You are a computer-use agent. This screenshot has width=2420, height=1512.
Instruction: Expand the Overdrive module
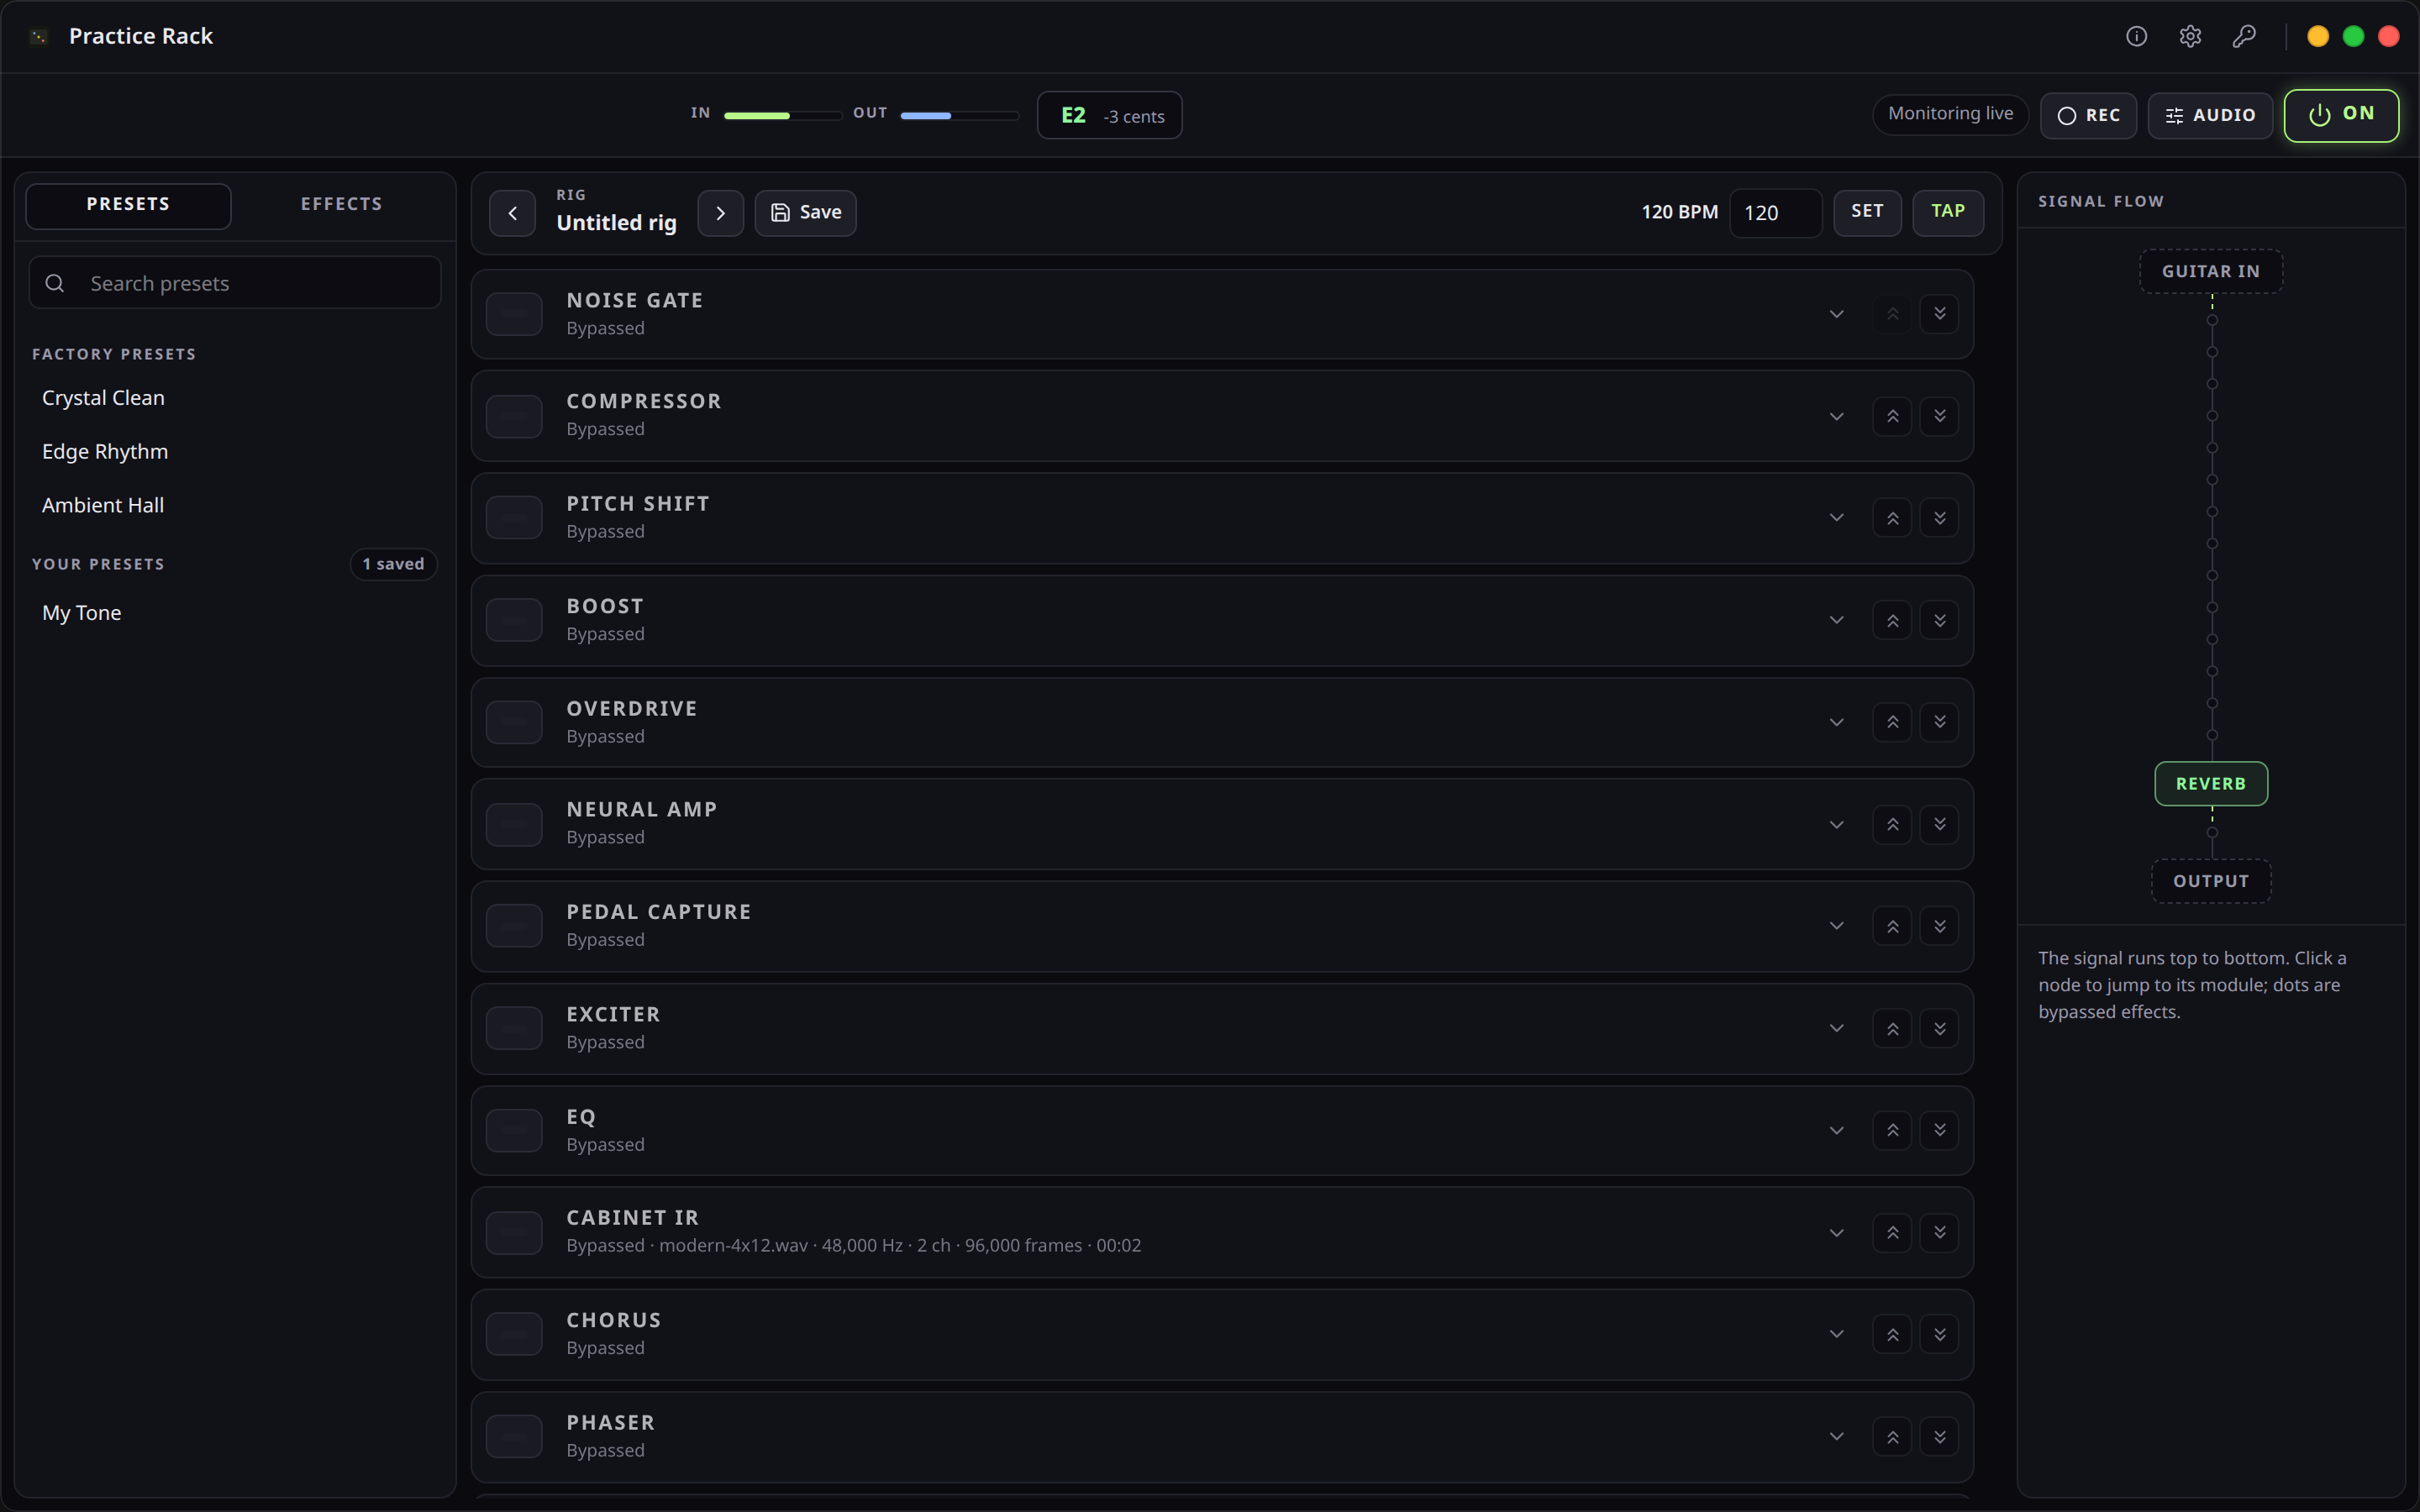click(x=1836, y=722)
